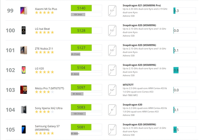
Task: Click the Samsung Galaxy S7 phone thumbnail
Action: [24, 129]
